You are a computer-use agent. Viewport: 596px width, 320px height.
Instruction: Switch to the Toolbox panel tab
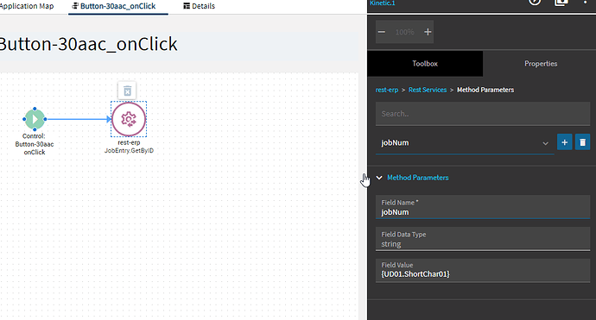click(425, 63)
